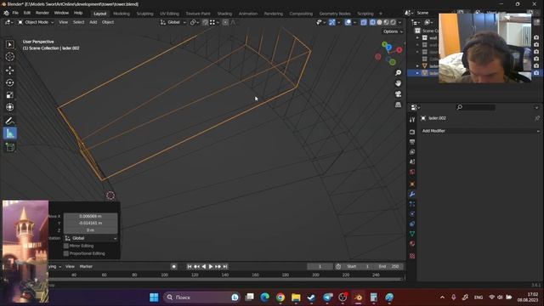
Task: Open the Particles properties tab
Action: pyautogui.click(x=412, y=204)
